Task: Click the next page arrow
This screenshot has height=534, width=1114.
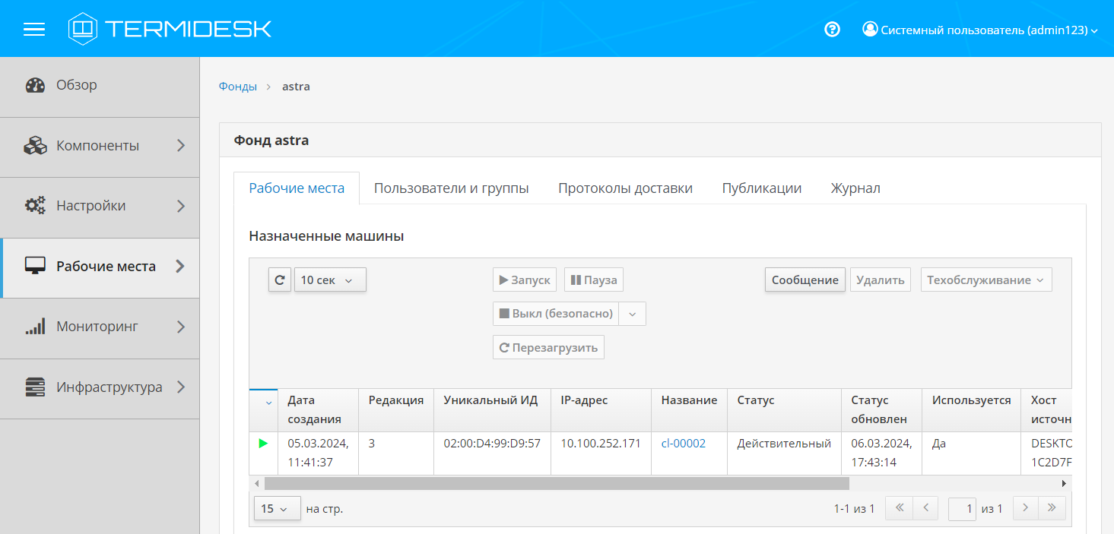Action: (x=1025, y=508)
